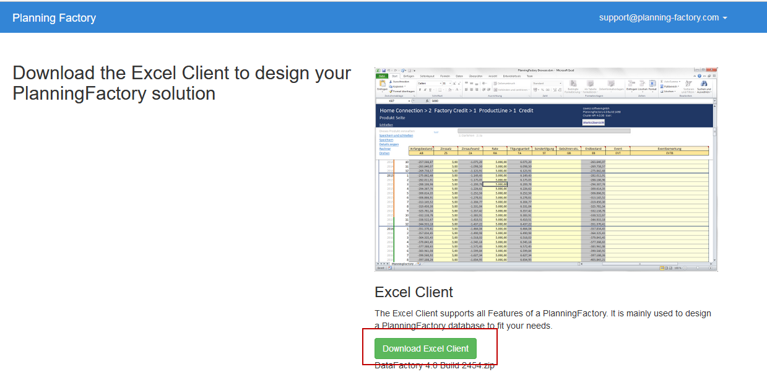Click the Bedingte Formatierung icon in ribbon

(573, 85)
